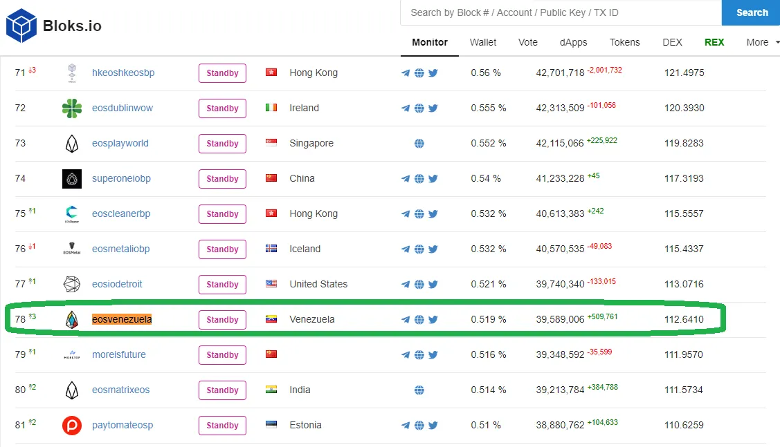This screenshot has width=780, height=447.
Task: Open the paytomateosp account link
Action: coord(123,426)
